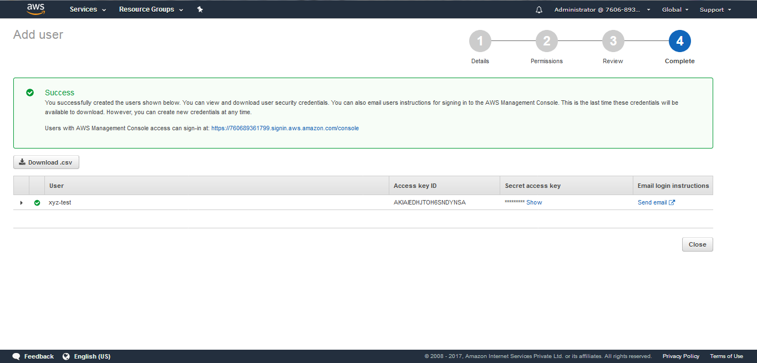
Task: Select the xyz-test user row
Action: click(60, 202)
